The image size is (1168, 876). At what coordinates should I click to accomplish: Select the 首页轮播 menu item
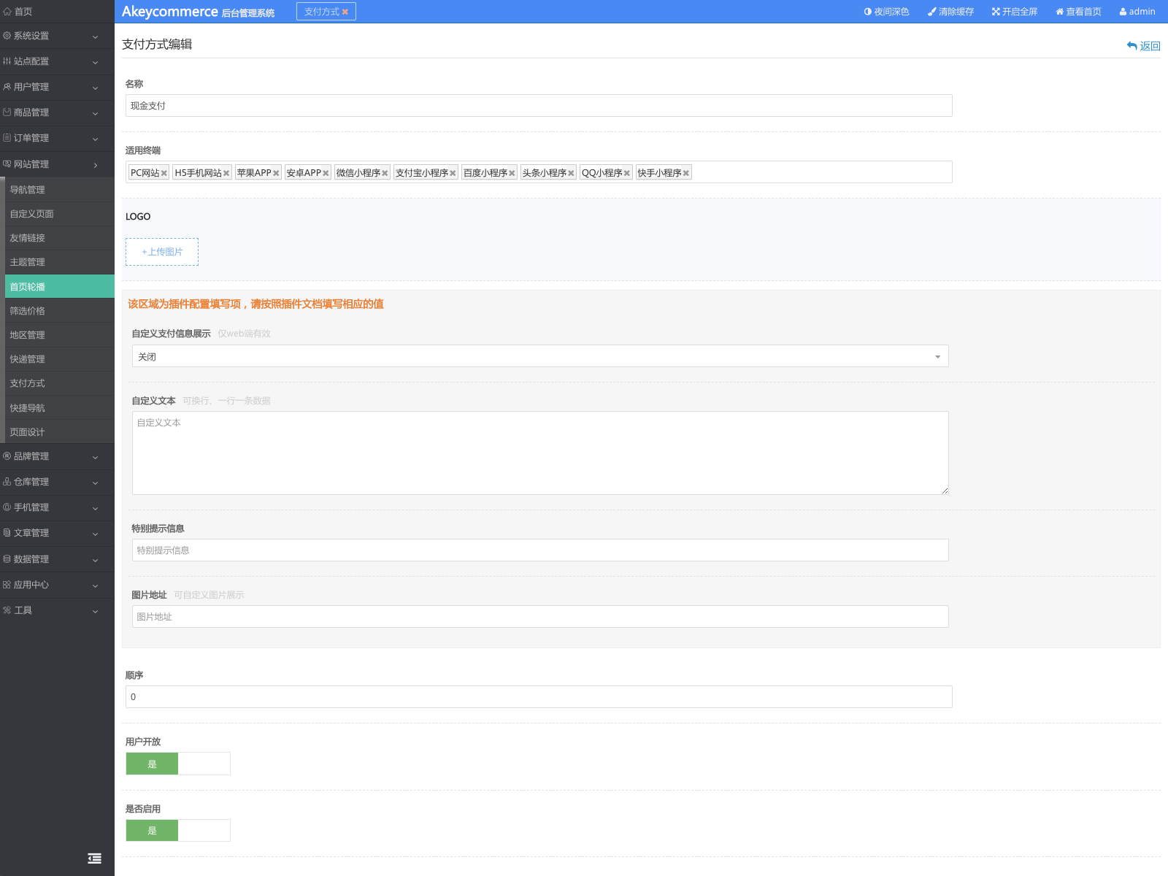[60, 286]
